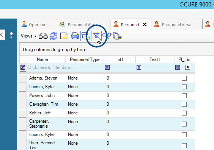Viewport: 214px width, 150px height.
Task: Check PI_Iris box for Carpenter, Stephanie
Action: pyautogui.click(x=184, y=124)
